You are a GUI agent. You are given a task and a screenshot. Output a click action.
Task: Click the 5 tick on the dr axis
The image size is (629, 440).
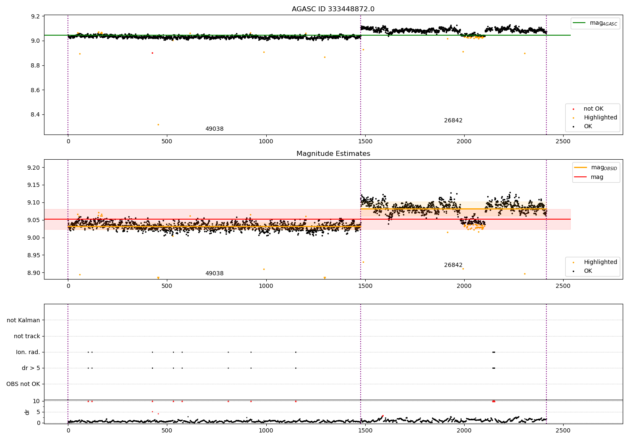[38, 412]
